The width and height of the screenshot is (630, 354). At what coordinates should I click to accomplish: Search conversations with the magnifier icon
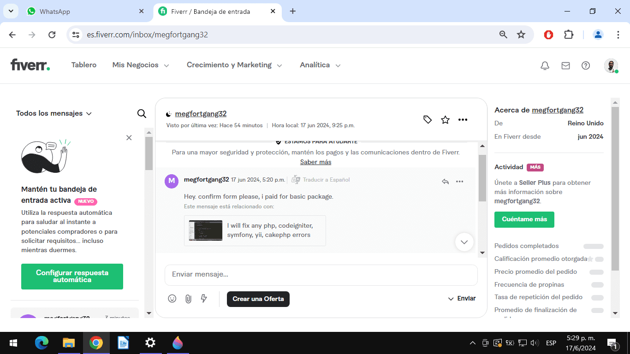pos(142,113)
